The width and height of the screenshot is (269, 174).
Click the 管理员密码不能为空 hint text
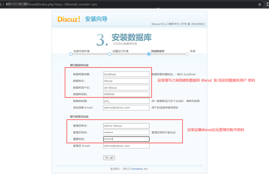pyautogui.click(x=164, y=133)
